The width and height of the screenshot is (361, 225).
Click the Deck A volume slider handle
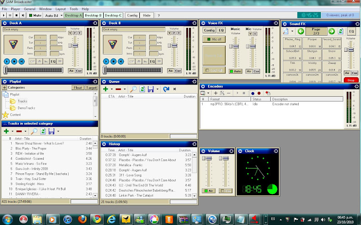75,46
